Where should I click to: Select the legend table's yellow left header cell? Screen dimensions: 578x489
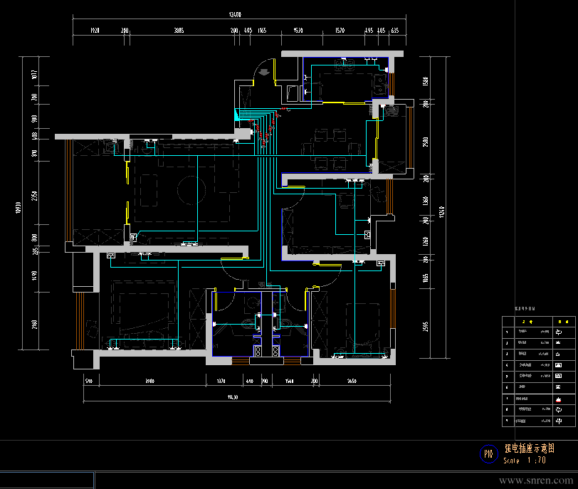tap(527, 322)
